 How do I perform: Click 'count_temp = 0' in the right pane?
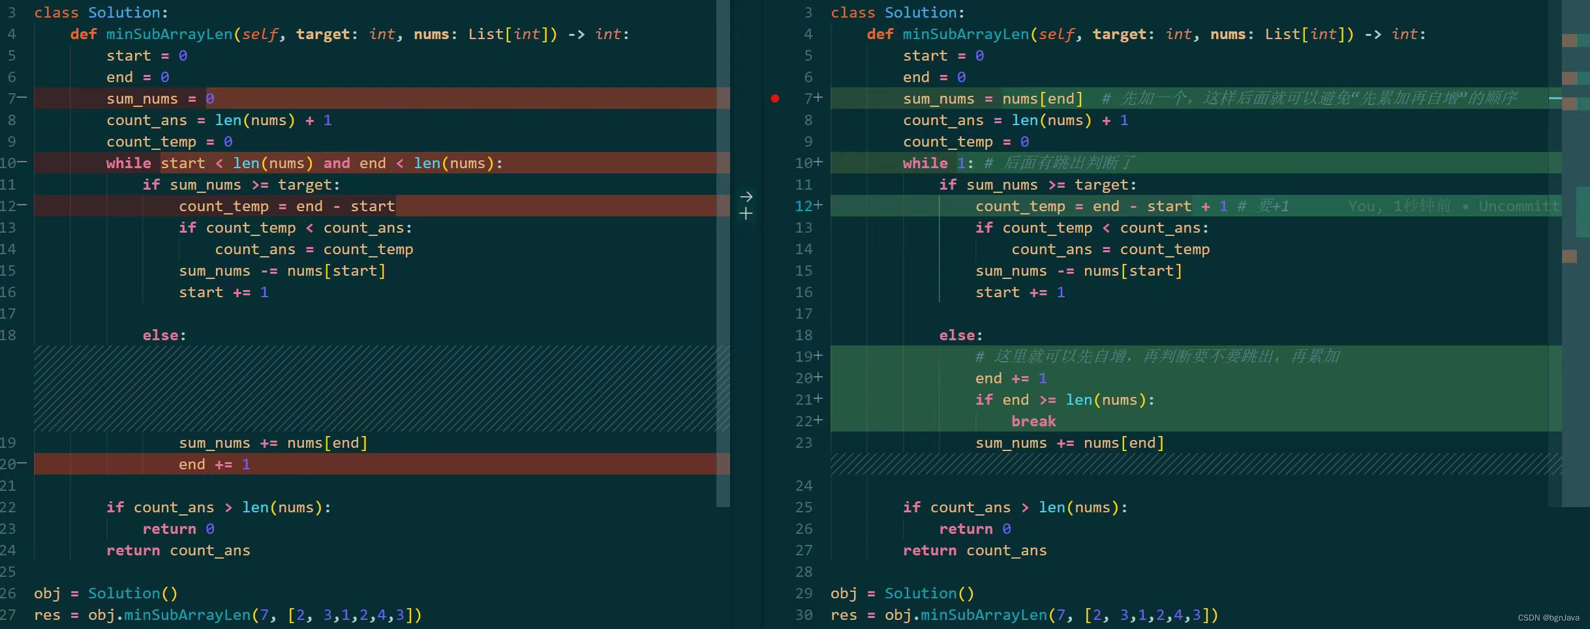coord(966,141)
